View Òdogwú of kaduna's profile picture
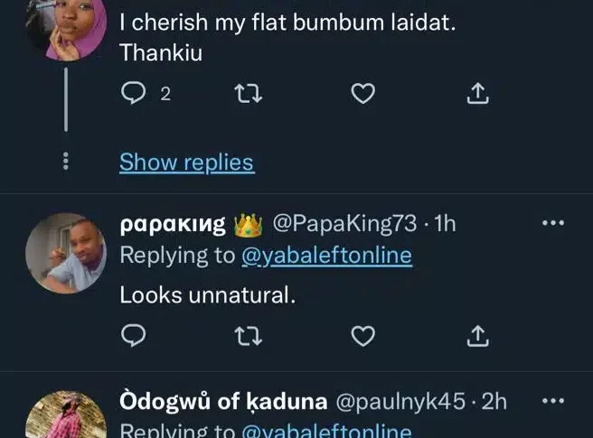This screenshot has height=438, width=593. coord(65,419)
